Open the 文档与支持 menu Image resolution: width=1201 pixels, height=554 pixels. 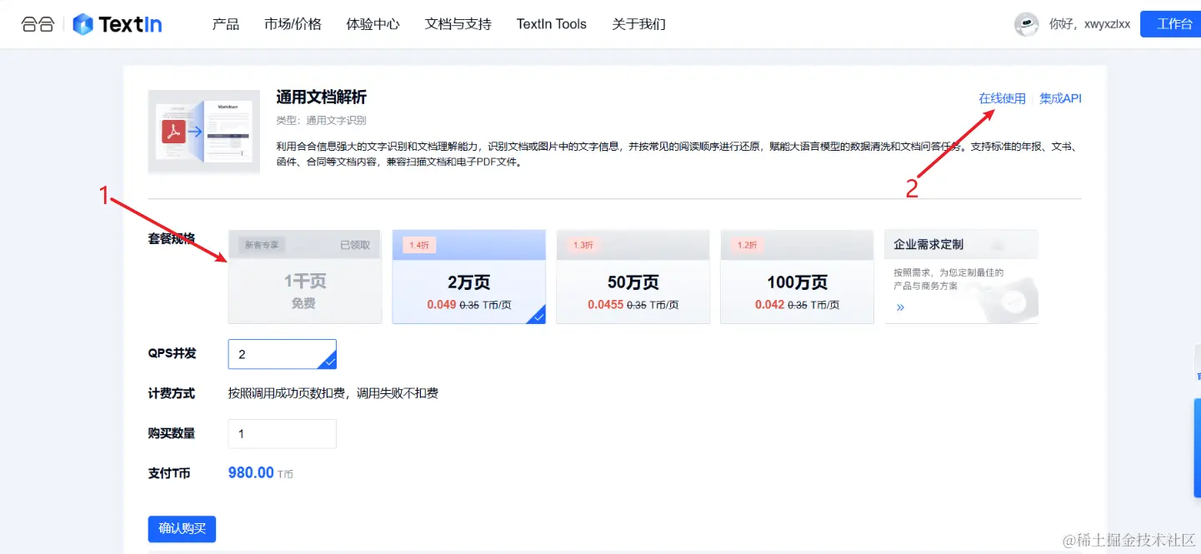point(458,24)
